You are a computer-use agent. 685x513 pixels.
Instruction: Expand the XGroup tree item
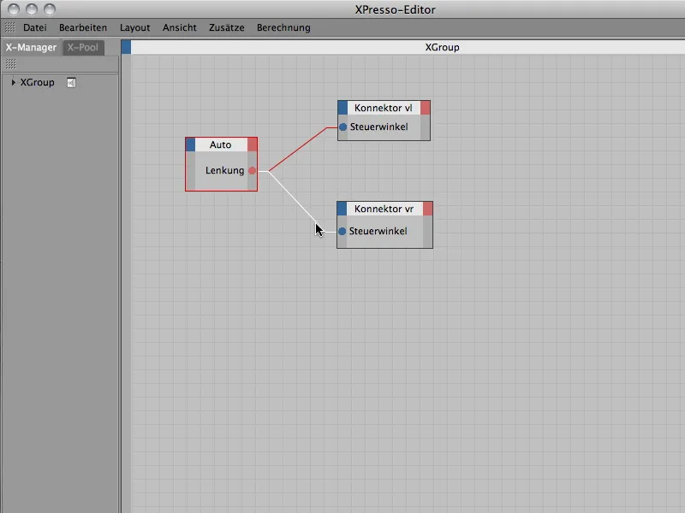(13, 82)
